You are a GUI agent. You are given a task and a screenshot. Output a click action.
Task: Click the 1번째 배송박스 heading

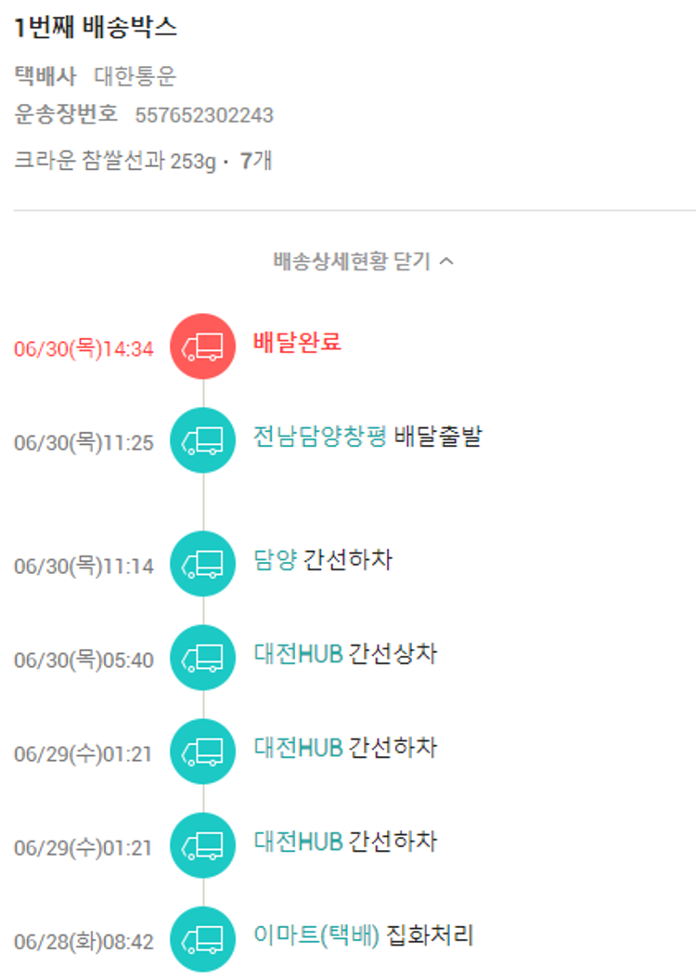pyautogui.click(x=96, y=28)
